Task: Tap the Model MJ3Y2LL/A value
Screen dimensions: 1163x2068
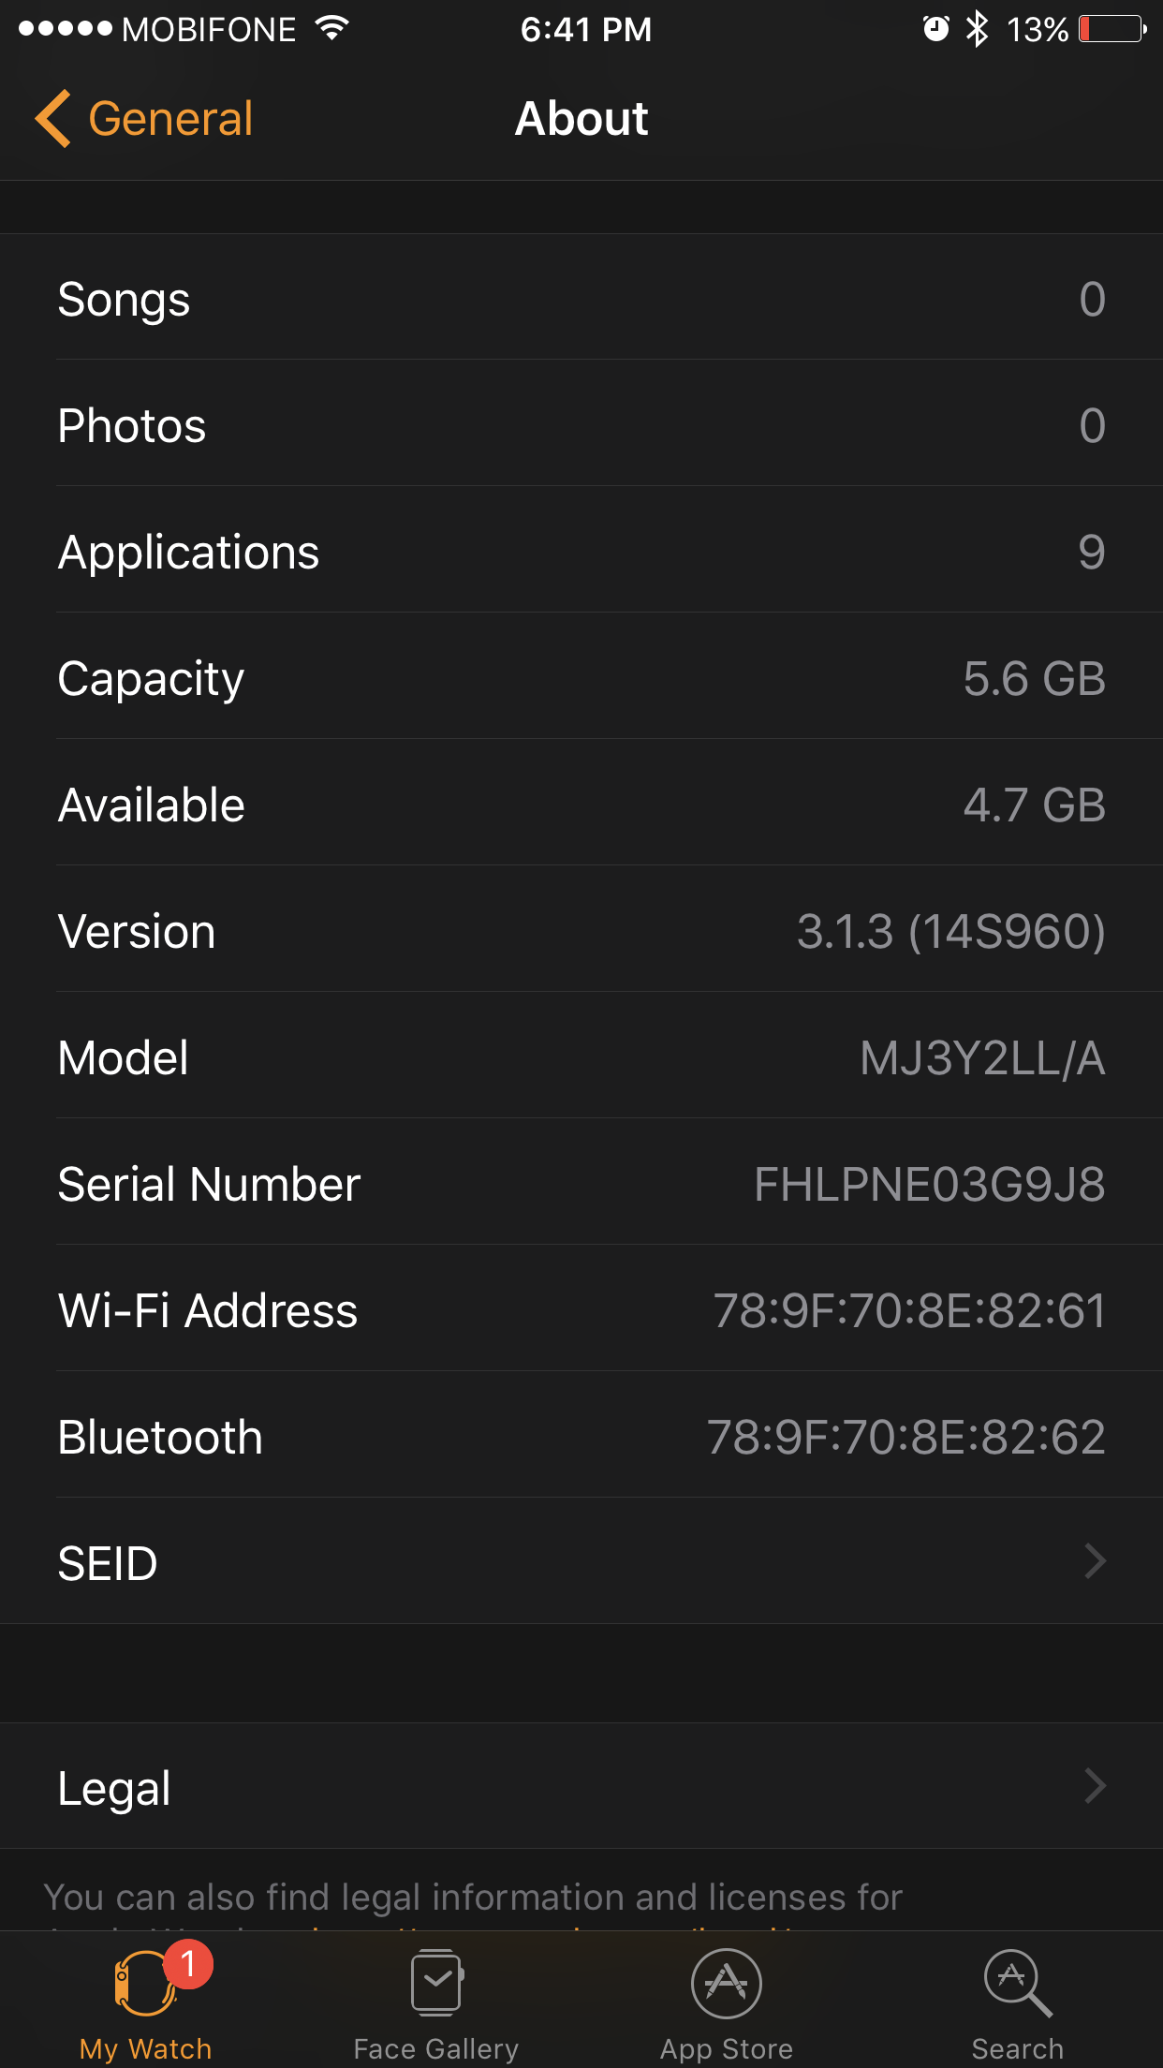Action: [983, 1058]
